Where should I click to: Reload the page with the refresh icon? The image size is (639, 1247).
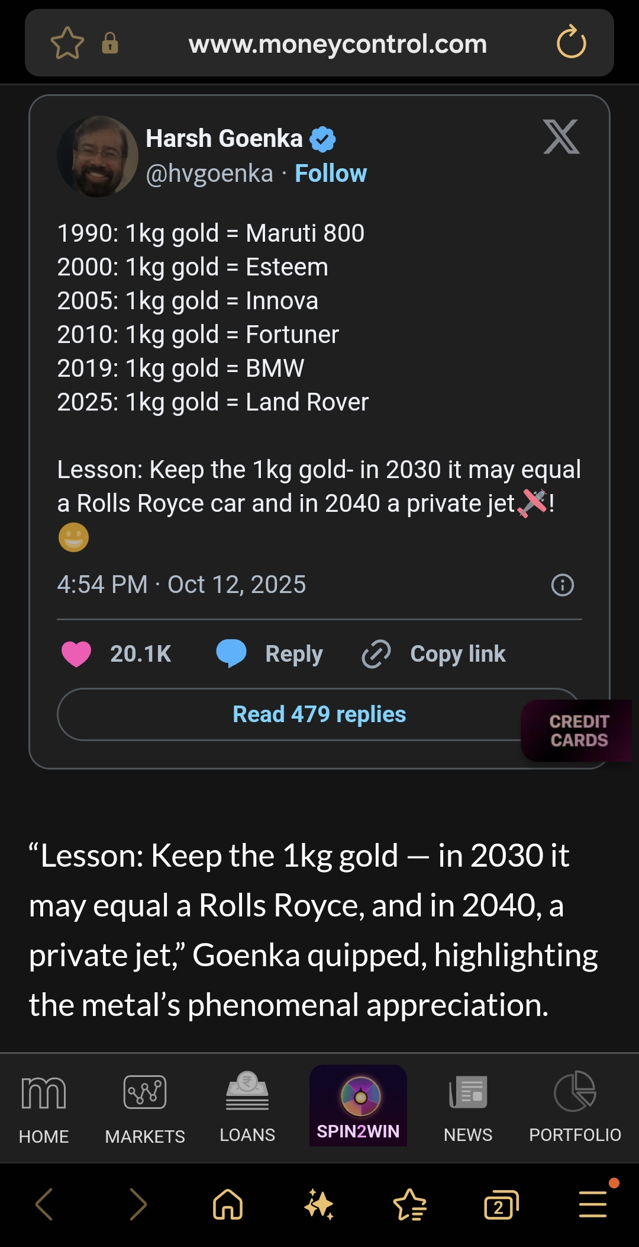571,42
